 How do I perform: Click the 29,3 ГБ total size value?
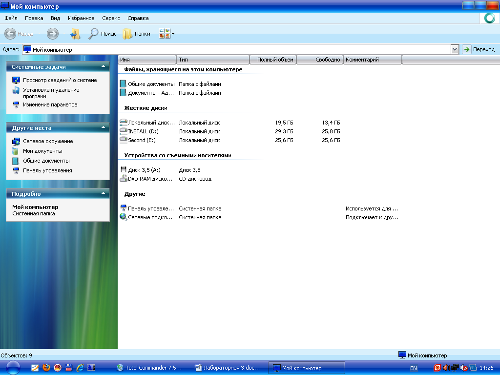click(x=284, y=131)
